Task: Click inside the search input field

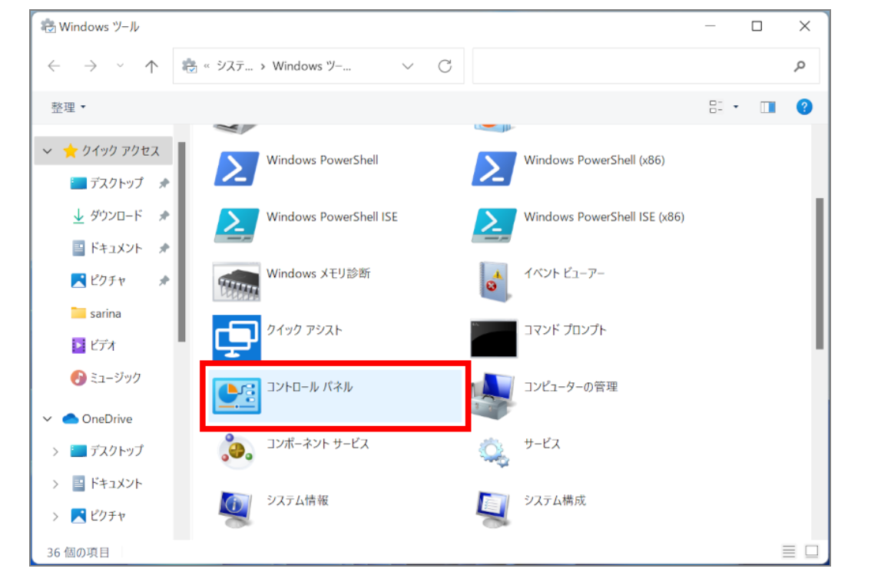Action: pyautogui.click(x=645, y=66)
